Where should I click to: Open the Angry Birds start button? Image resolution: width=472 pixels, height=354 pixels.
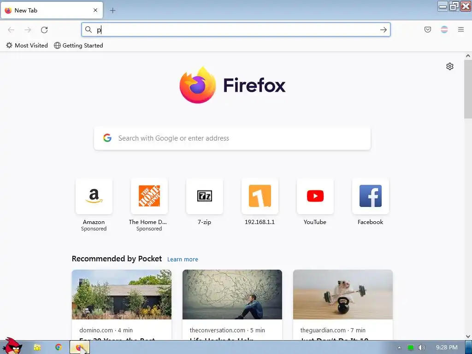click(x=12, y=346)
